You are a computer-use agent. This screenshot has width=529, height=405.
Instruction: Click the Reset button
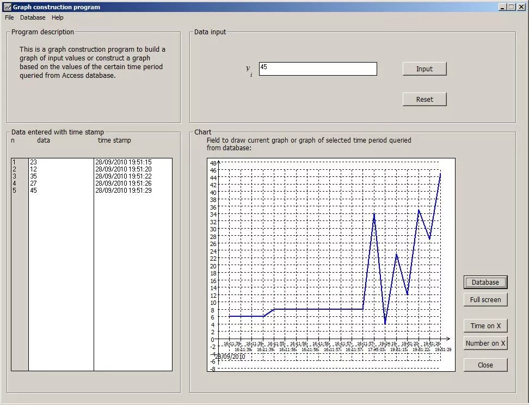coord(425,99)
